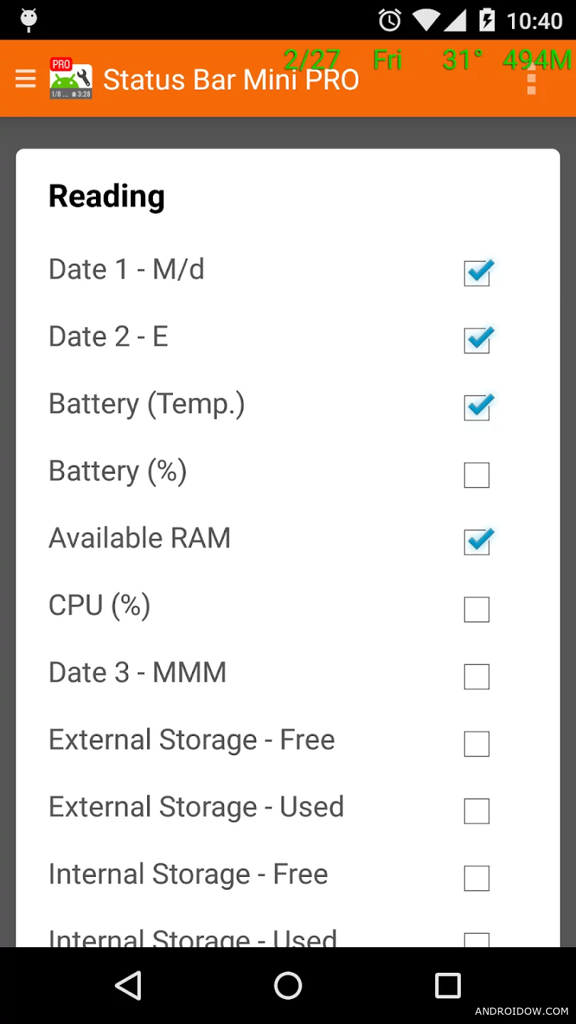
Task: Tap the alarm clock status icon
Action: pyautogui.click(x=390, y=20)
